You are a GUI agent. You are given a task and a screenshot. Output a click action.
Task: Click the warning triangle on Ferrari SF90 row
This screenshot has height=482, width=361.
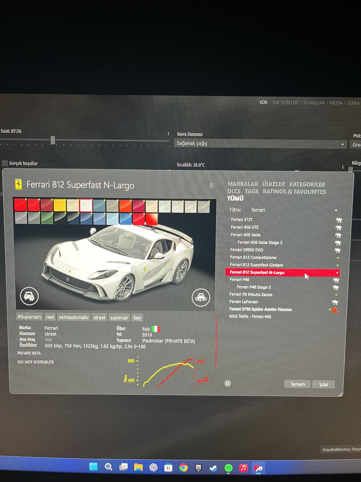(334, 310)
